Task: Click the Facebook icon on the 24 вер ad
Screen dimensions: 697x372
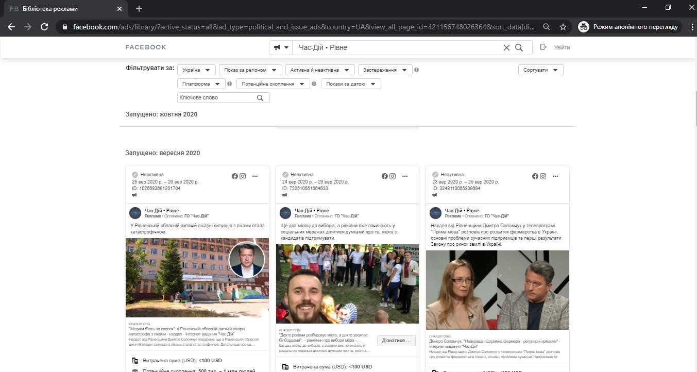Action: pyautogui.click(x=385, y=176)
